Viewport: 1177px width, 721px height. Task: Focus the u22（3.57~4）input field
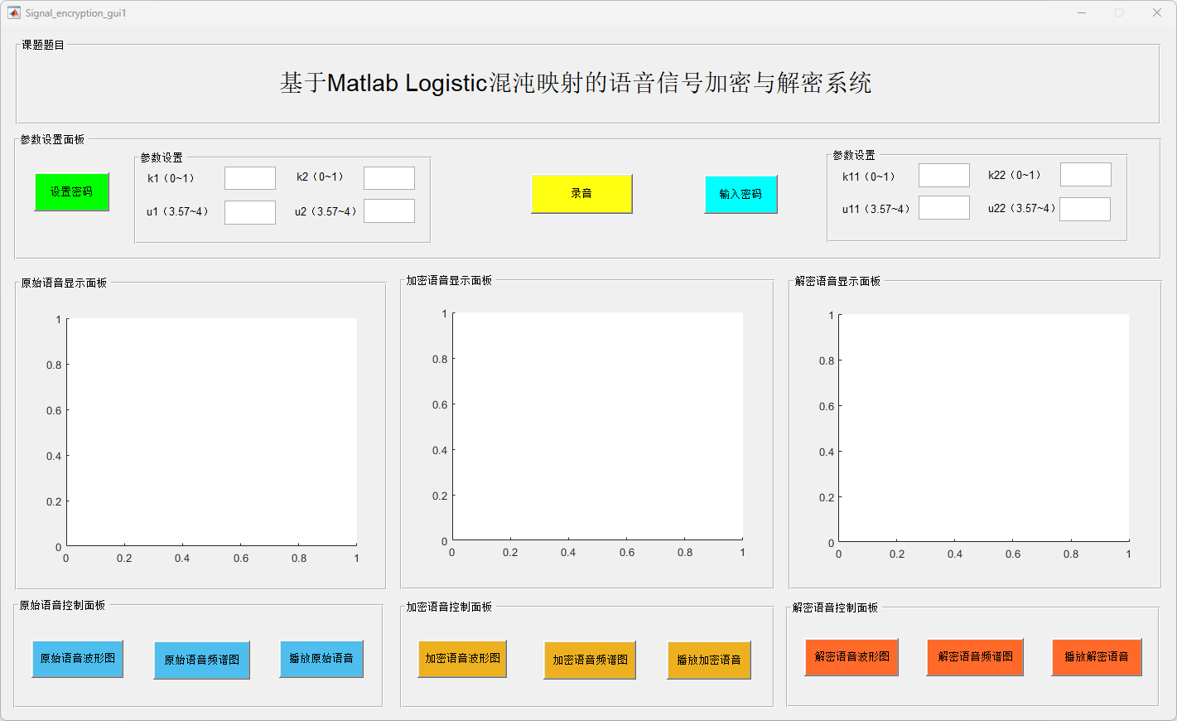point(1085,210)
